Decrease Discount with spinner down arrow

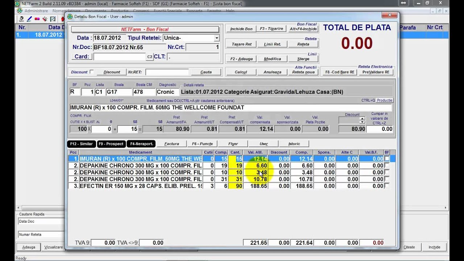coord(362,121)
